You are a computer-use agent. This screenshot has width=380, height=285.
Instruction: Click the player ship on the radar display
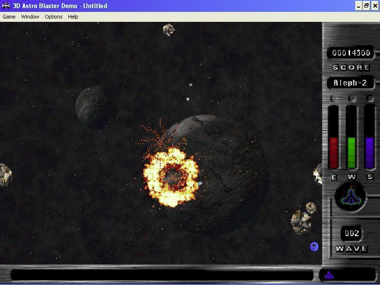[351, 197]
